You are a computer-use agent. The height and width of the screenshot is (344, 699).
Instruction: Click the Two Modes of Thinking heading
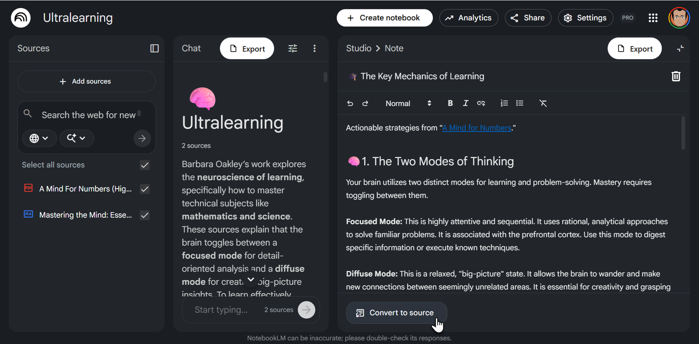tap(438, 161)
